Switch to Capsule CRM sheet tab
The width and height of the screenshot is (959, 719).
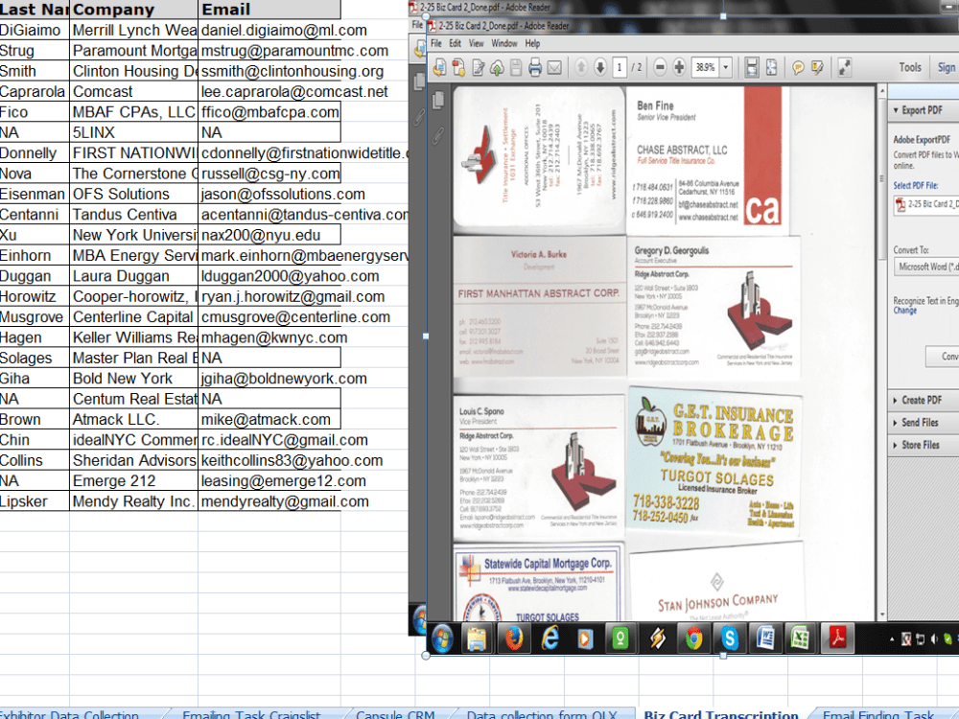[x=395, y=714]
